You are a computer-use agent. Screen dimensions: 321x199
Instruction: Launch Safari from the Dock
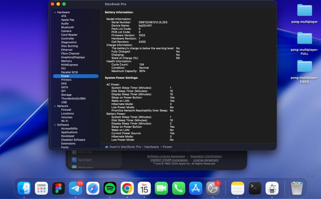(93, 188)
